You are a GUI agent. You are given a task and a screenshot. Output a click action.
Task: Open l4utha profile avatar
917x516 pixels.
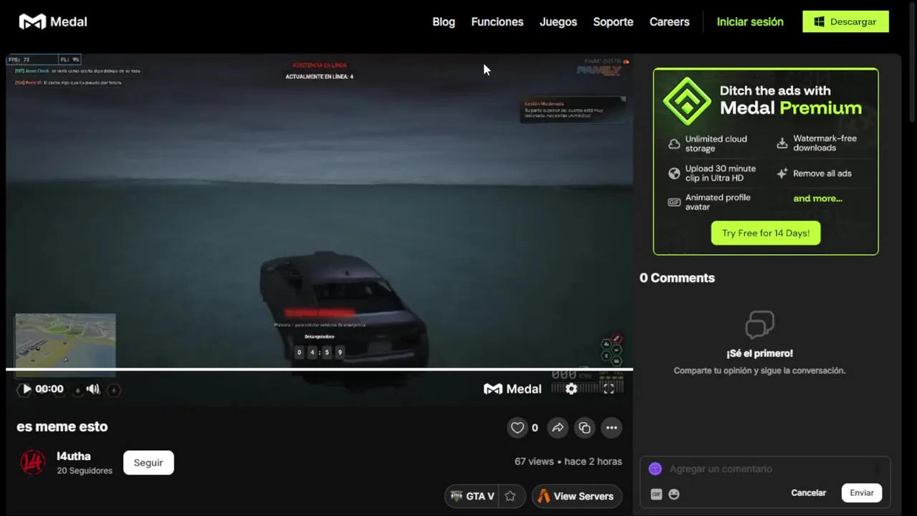tap(32, 462)
